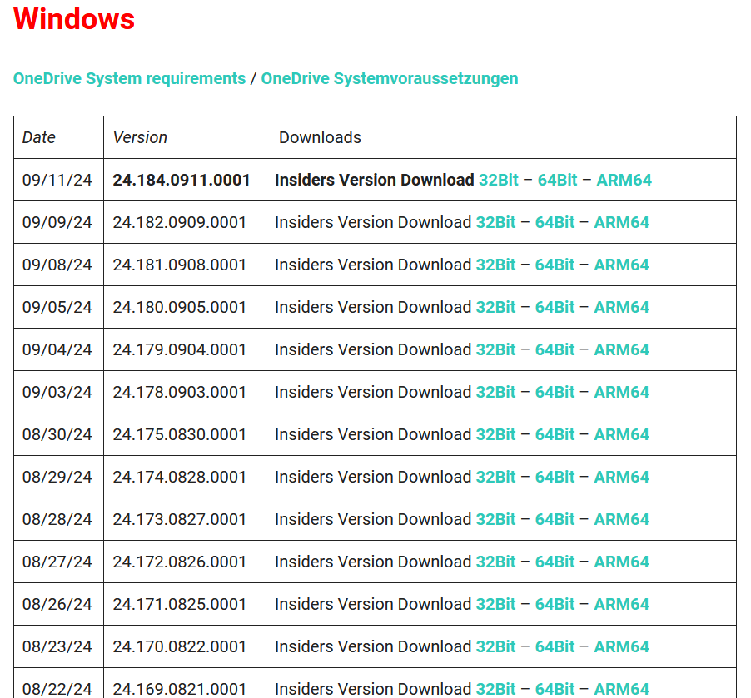Select the date cell 08/26/24
Image resolution: width=751 pixels, height=698 pixels.
(57, 604)
